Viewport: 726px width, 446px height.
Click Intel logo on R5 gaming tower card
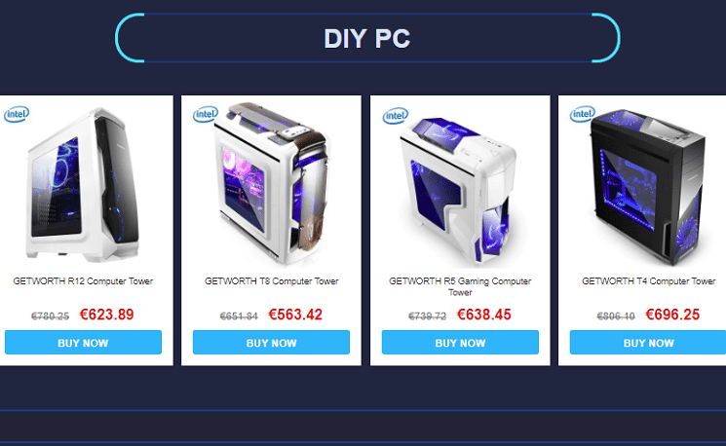396,116
